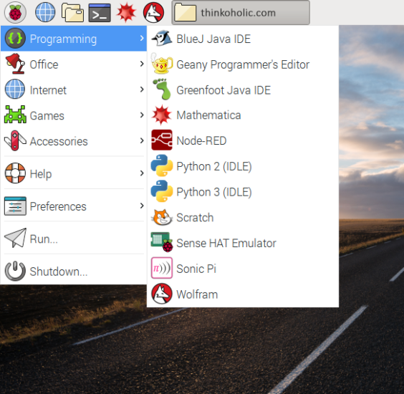Open the Accessories menu category
The image size is (404, 394).
tap(74, 140)
